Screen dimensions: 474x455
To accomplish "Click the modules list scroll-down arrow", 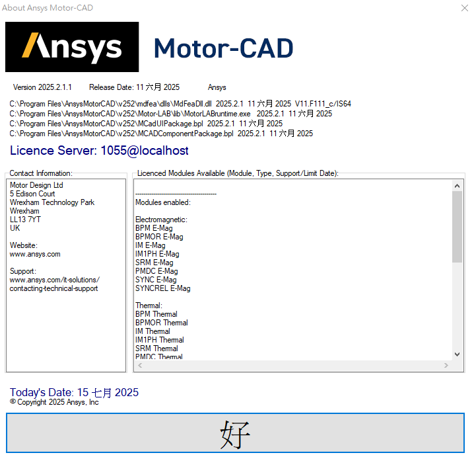I will coord(457,354).
